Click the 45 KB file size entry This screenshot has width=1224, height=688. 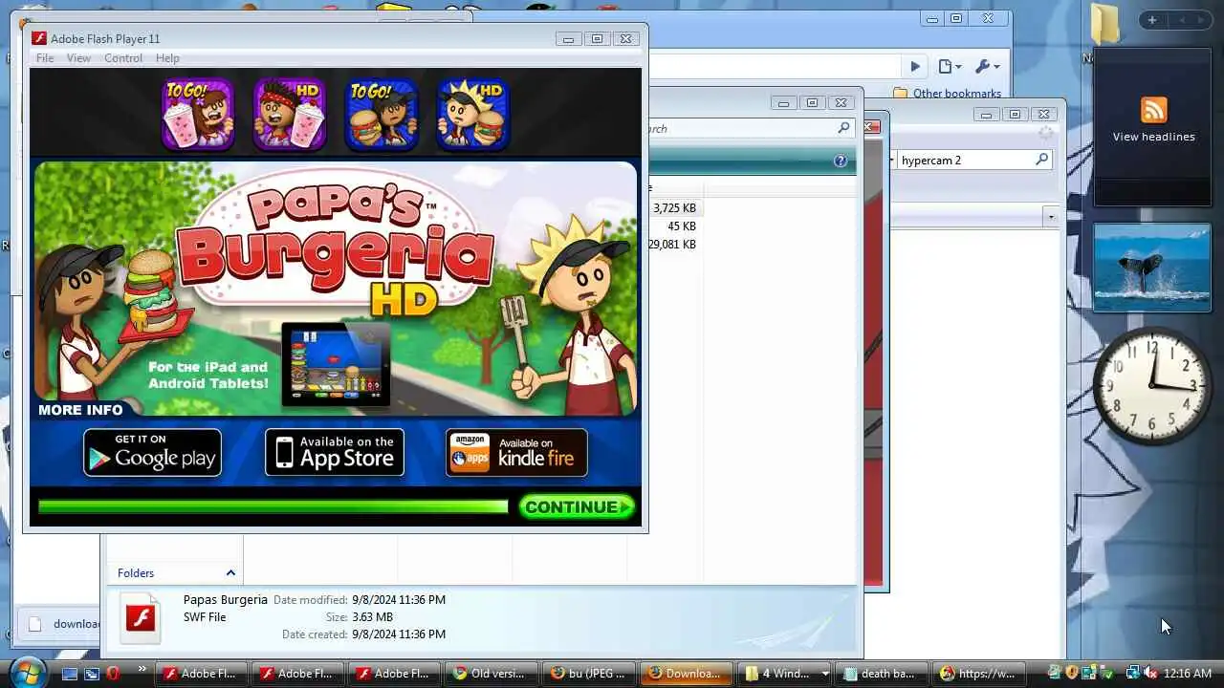pos(682,226)
